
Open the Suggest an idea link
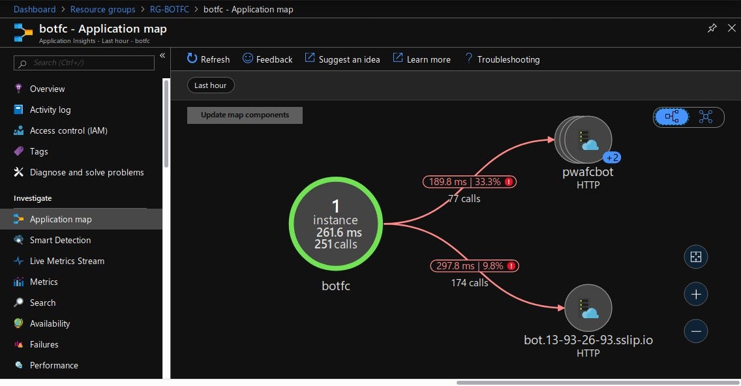342,59
